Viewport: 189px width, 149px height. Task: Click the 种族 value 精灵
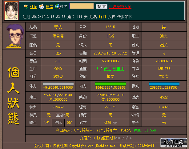[110, 77]
